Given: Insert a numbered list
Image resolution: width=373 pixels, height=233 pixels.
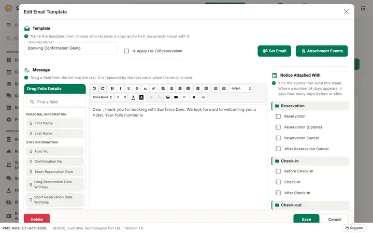Looking at the screenshot, I should 224,89.
